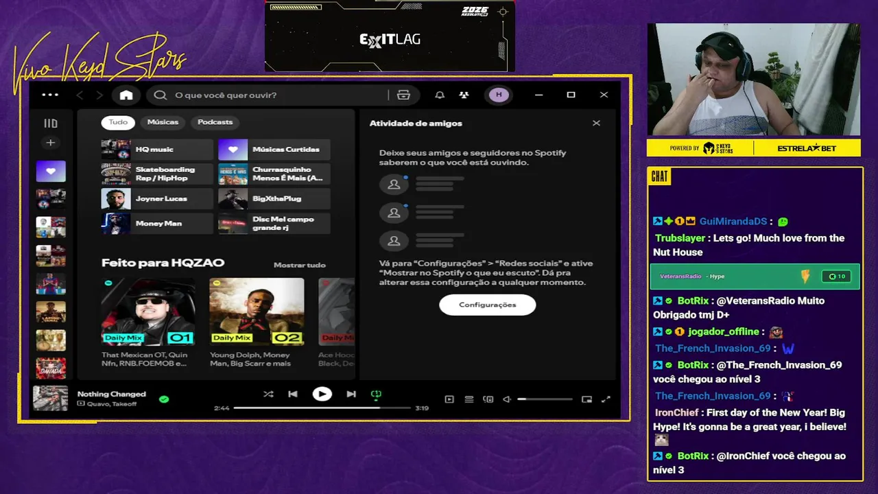Mute with the speaker icon
The width and height of the screenshot is (878, 494).
click(x=508, y=399)
